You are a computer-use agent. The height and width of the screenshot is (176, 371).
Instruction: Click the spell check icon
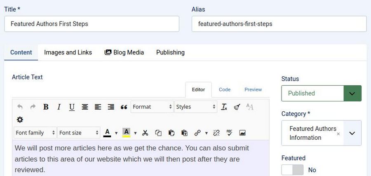(x=230, y=133)
